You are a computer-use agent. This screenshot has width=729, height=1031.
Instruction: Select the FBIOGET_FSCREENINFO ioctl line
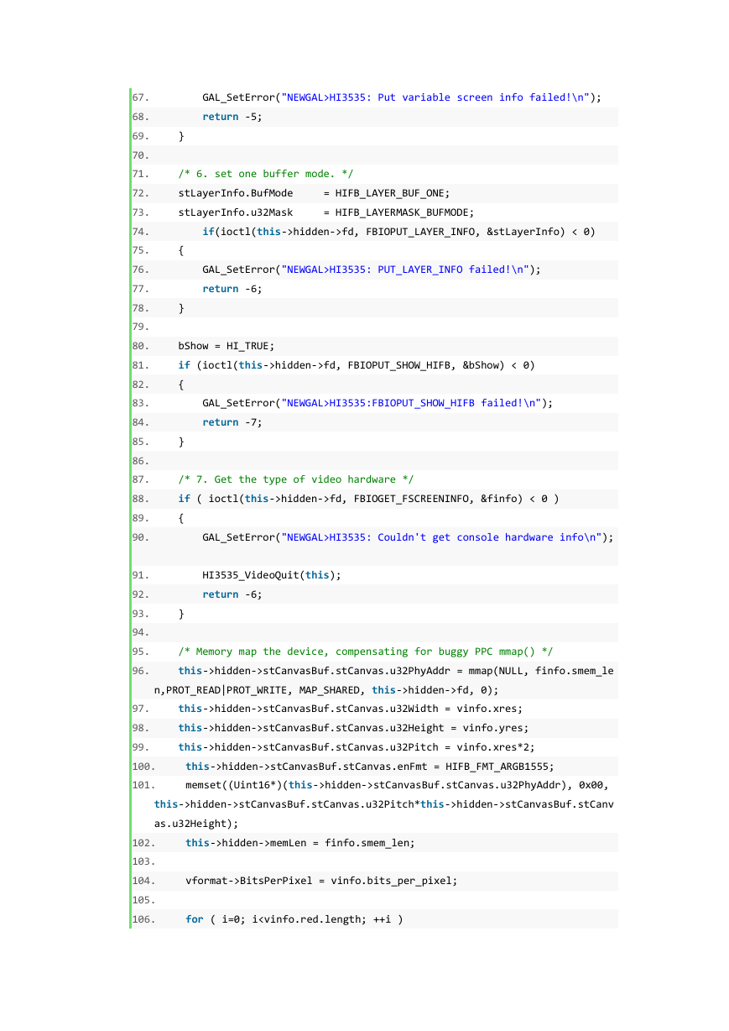click(x=368, y=499)
